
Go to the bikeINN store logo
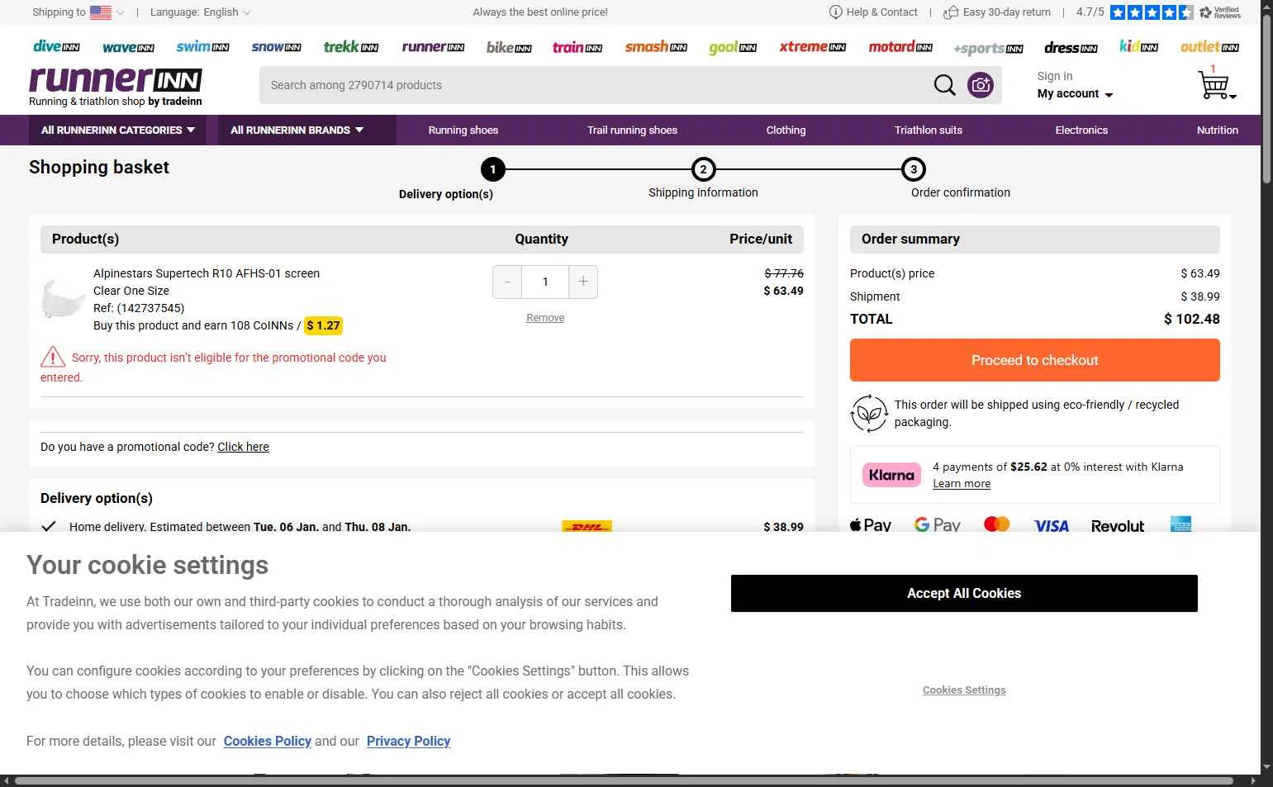pos(509,48)
